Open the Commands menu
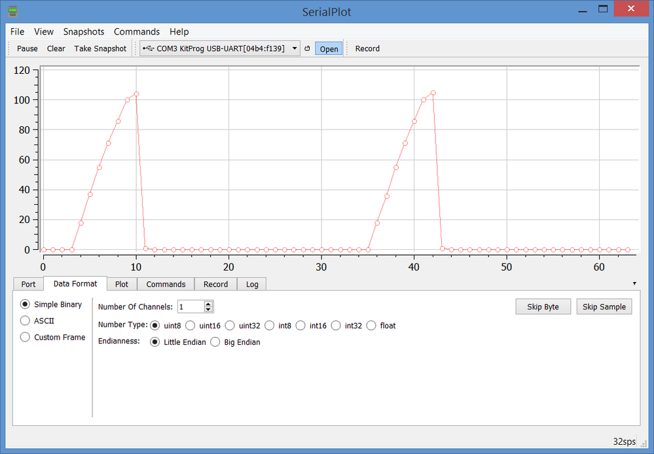The height and width of the screenshot is (454, 654). click(137, 31)
